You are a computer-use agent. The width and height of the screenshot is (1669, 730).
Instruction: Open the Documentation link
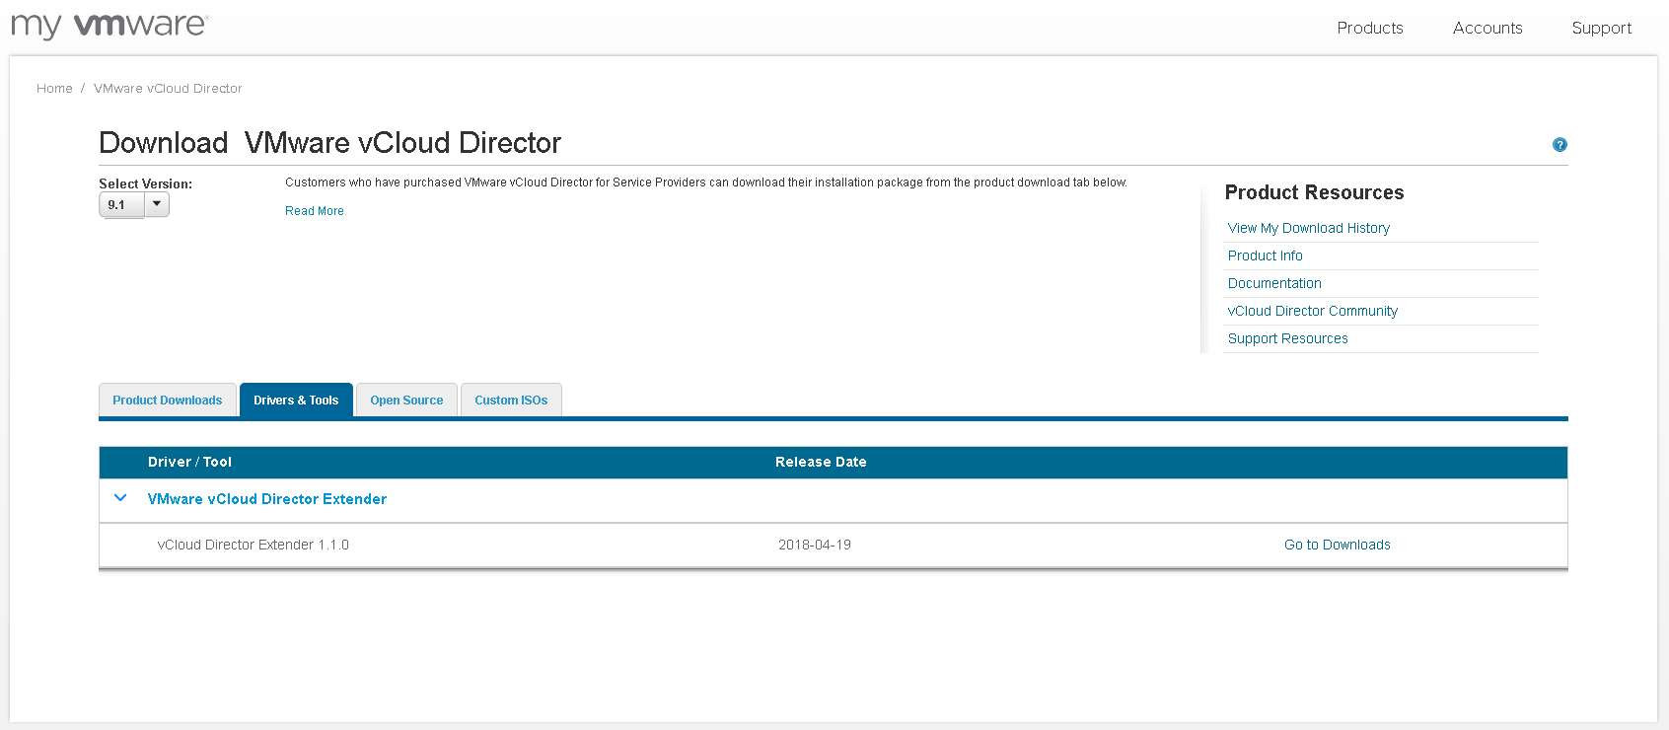click(x=1274, y=283)
